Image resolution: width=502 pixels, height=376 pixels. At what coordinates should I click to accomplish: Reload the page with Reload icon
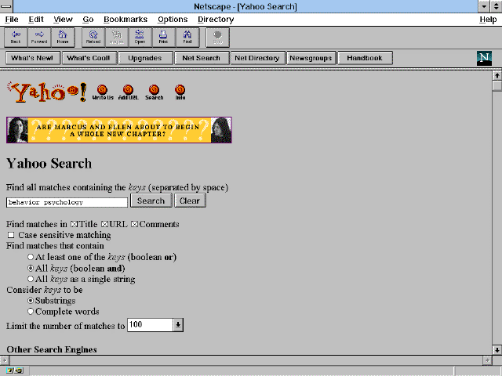point(93,38)
